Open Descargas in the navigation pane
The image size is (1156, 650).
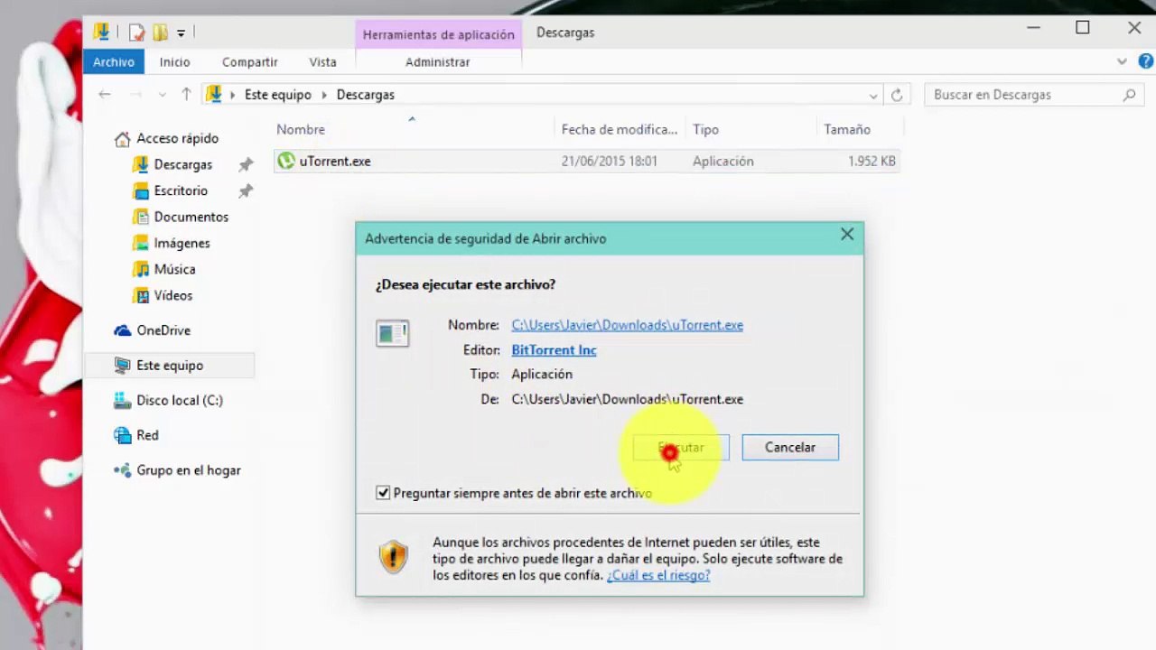(182, 165)
